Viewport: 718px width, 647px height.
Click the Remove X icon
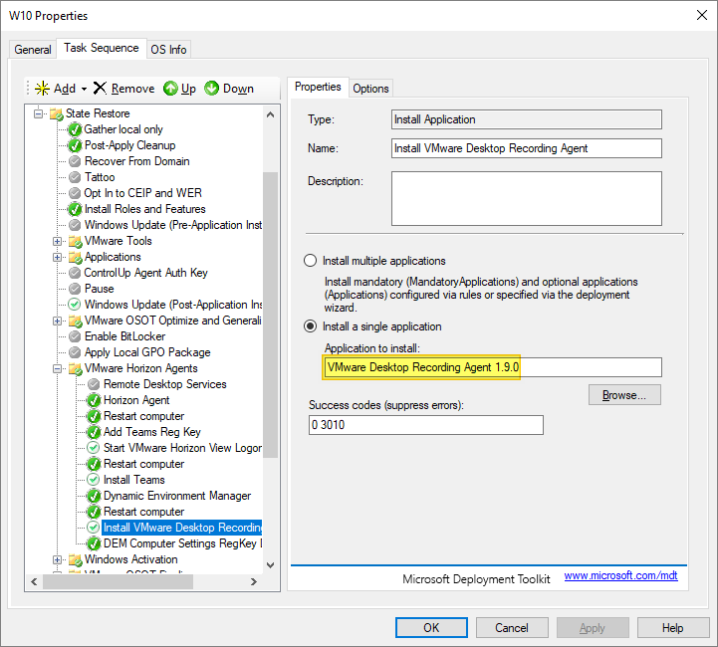(100, 89)
